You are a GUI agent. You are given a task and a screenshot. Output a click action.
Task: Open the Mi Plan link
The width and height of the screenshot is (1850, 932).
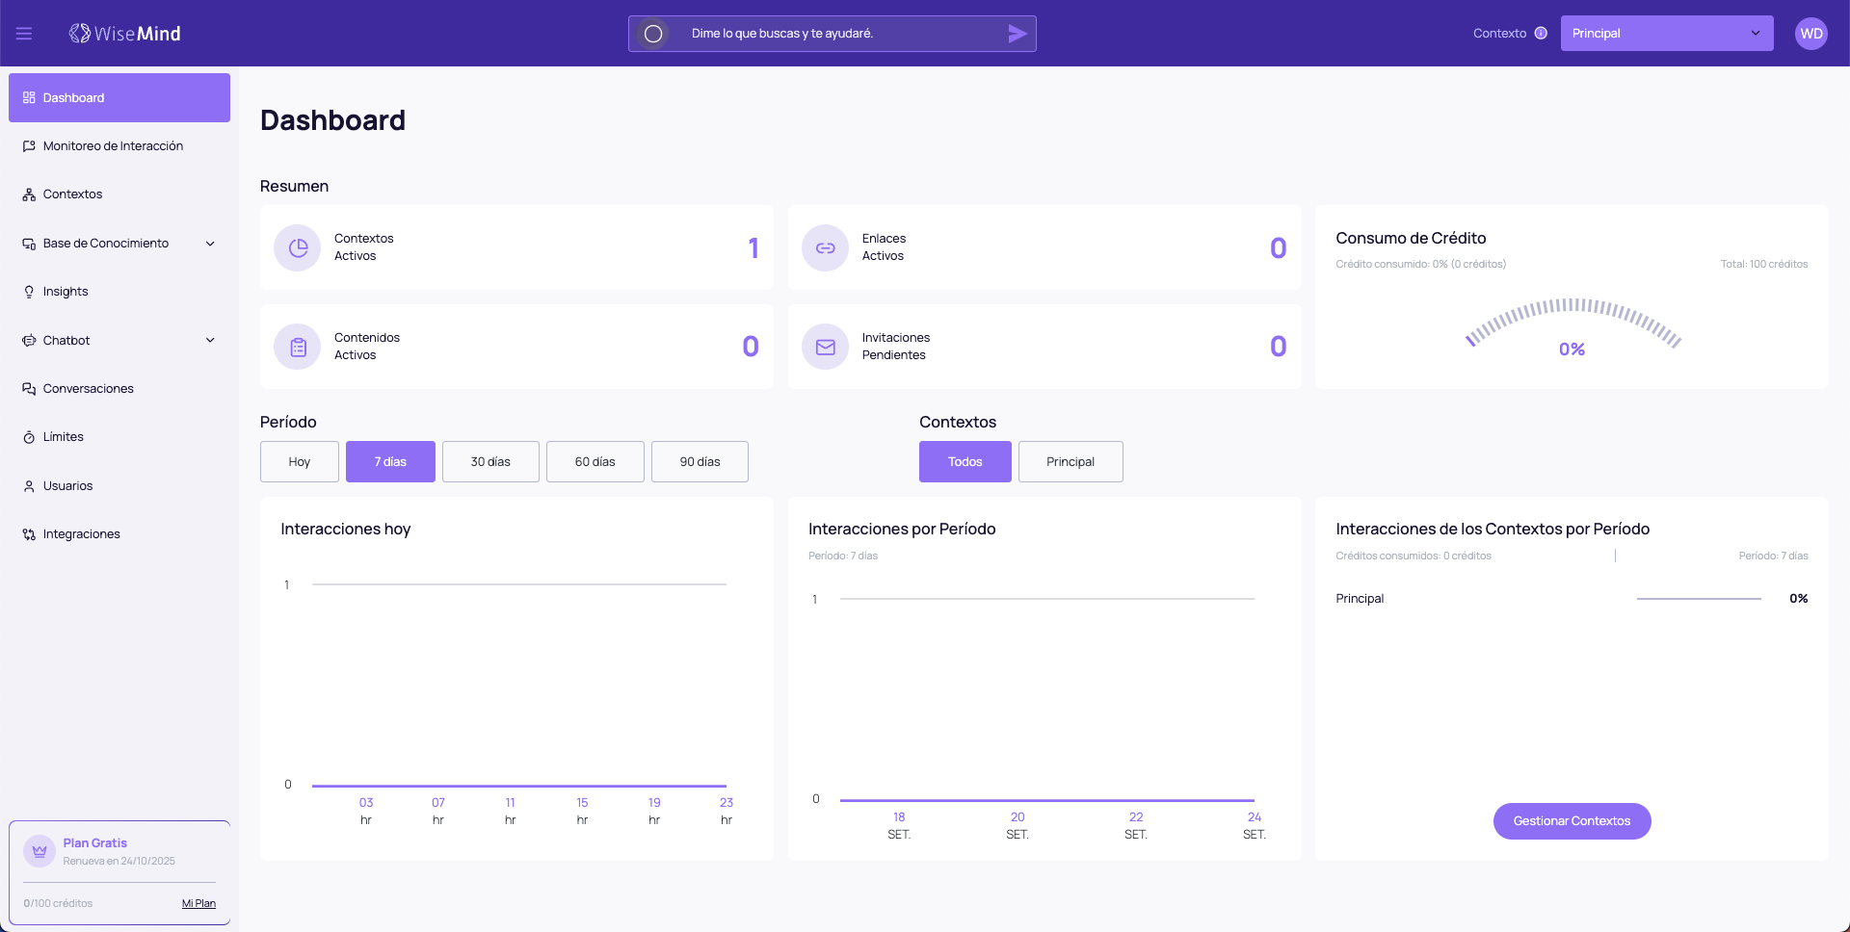(198, 904)
